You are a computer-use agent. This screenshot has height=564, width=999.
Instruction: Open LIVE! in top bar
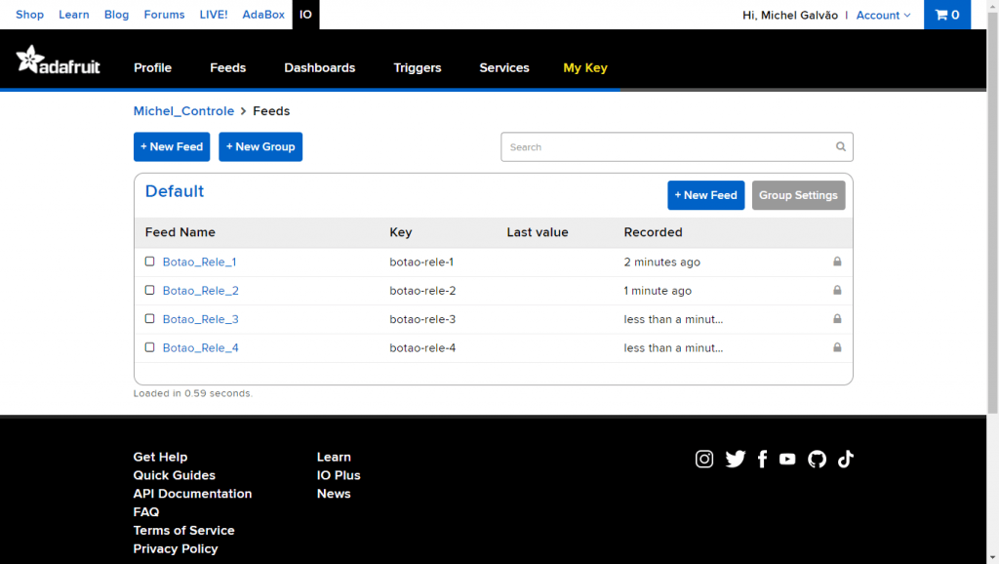214,14
